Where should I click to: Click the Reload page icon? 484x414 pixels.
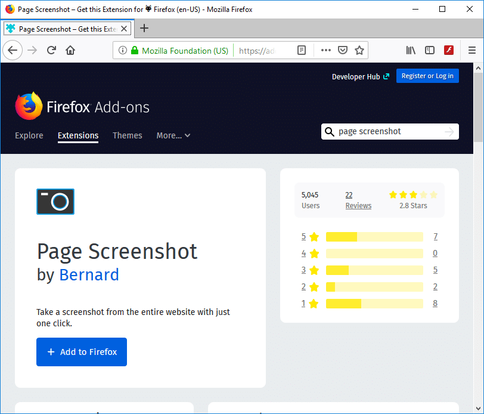(52, 51)
